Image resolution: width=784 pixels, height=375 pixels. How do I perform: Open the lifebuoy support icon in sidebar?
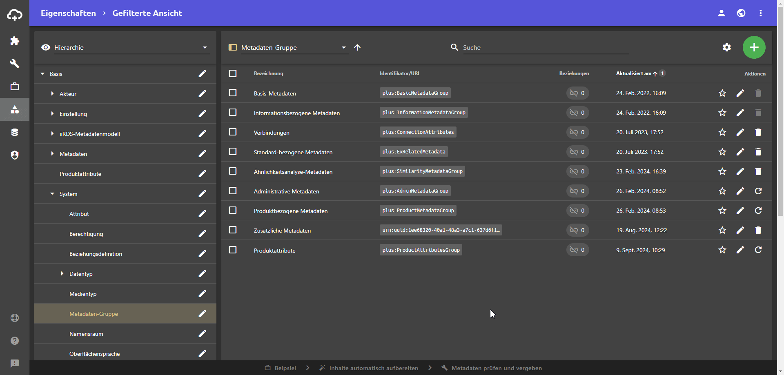[15, 318]
